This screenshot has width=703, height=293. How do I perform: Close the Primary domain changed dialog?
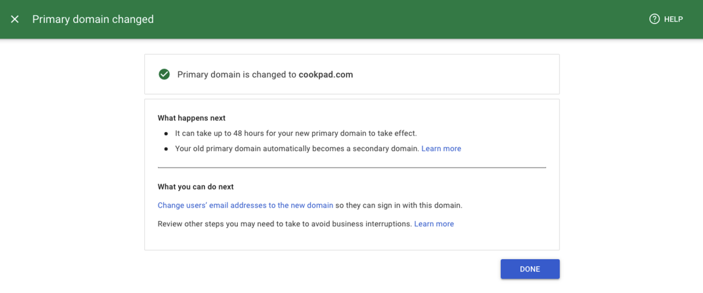click(15, 19)
